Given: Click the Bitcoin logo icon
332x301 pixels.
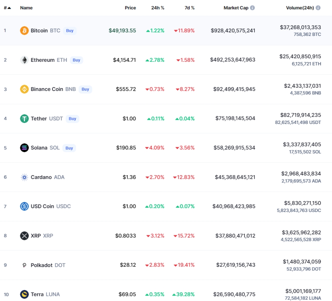Looking at the screenshot, I should pyautogui.click(x=24, y=31).
